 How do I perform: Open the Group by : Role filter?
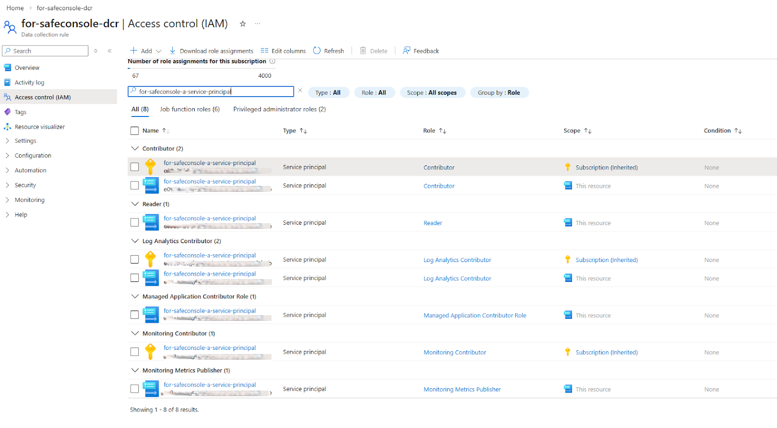(499, 93)
